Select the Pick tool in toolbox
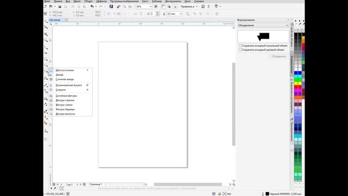 tap(46, 21)
